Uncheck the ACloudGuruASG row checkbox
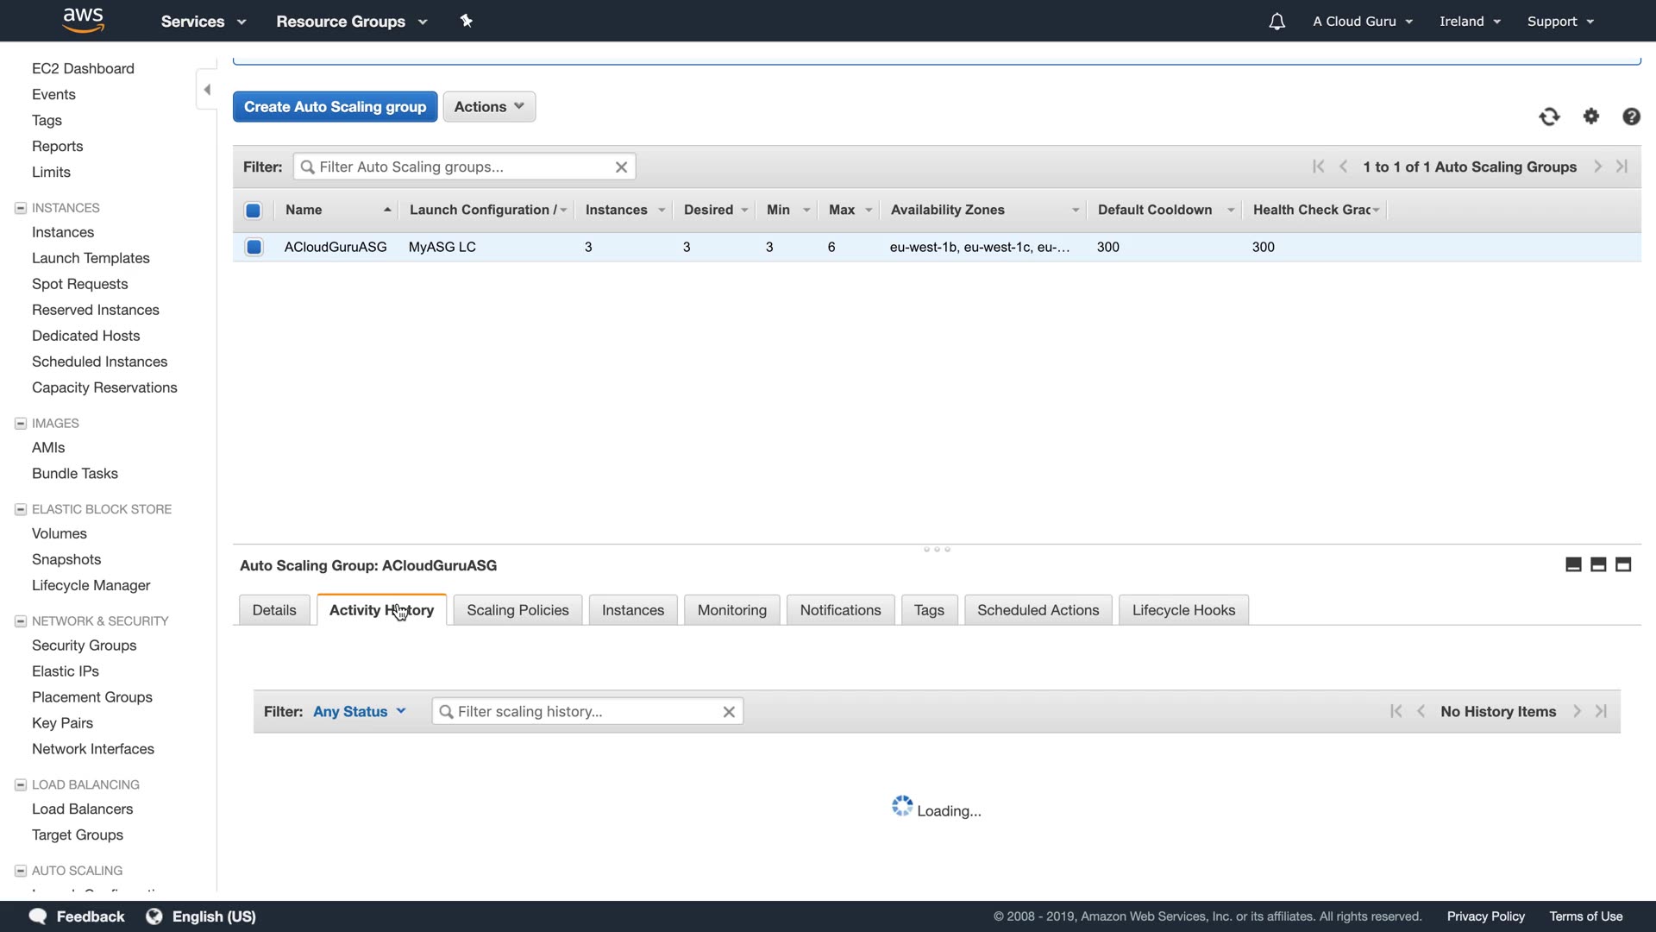This screenshot has width=1656, height=932. pos(254,247)
